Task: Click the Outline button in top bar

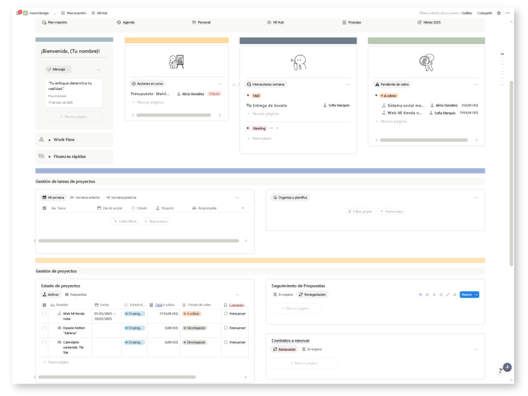Action: pyautogui.click(x=467, y=13)
